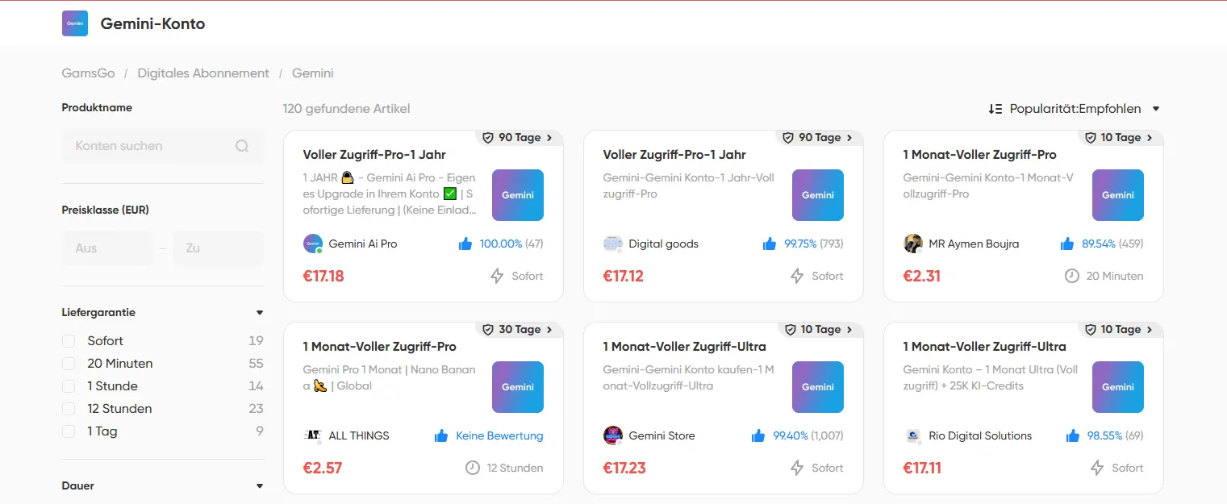This screenshot has width=1227, height=504.
Task: Expand the Dauer filter section
Action: tap(259, 485)
